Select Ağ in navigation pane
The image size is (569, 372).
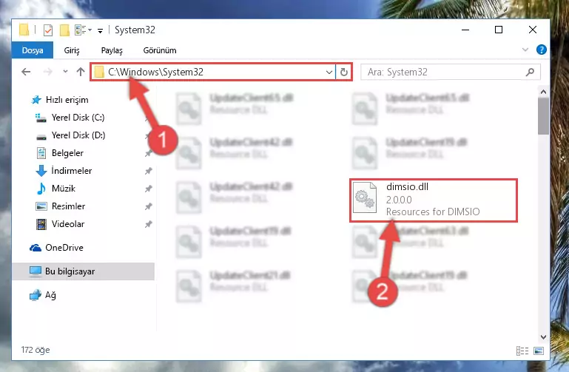point(50,295)
